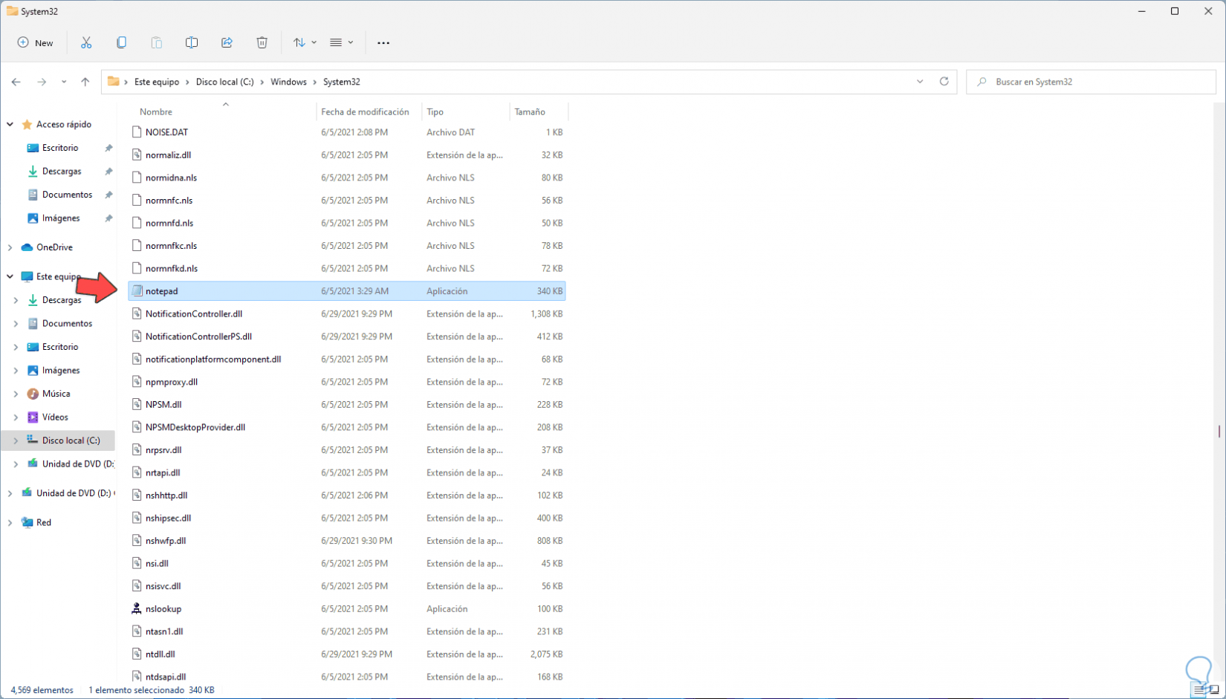
Task: Expand the Disco local (C:) node
Action: point(16,440)
